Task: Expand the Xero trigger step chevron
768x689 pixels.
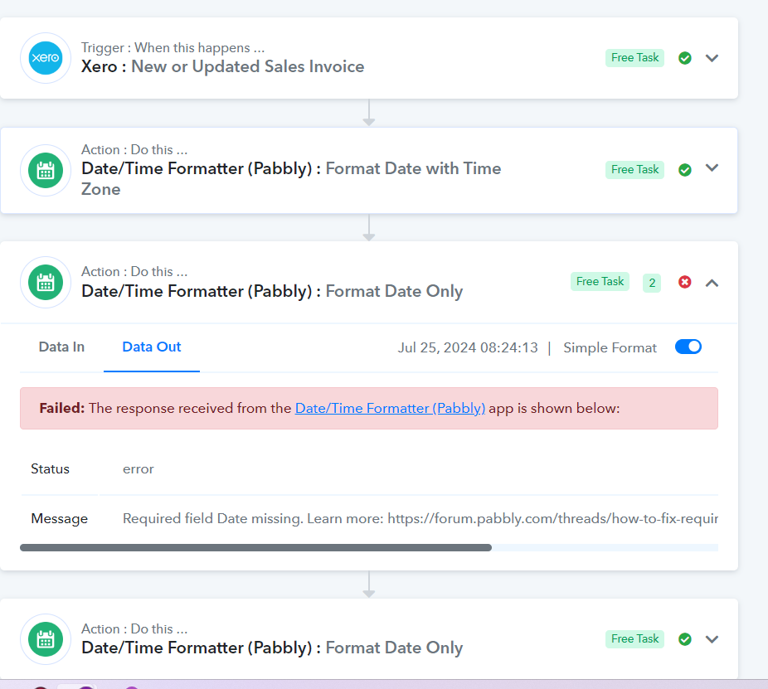Action: click(712, 58)
